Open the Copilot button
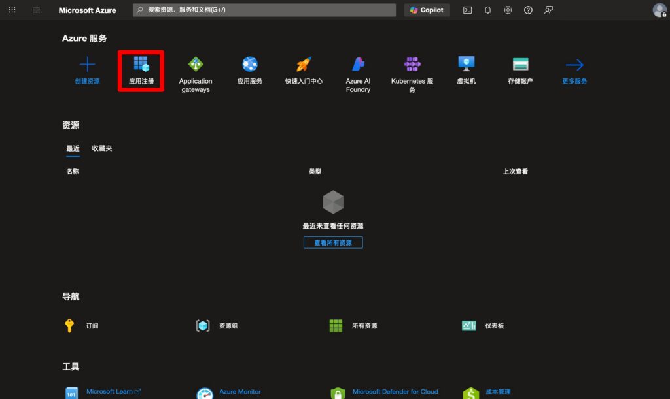 [427, 10]
